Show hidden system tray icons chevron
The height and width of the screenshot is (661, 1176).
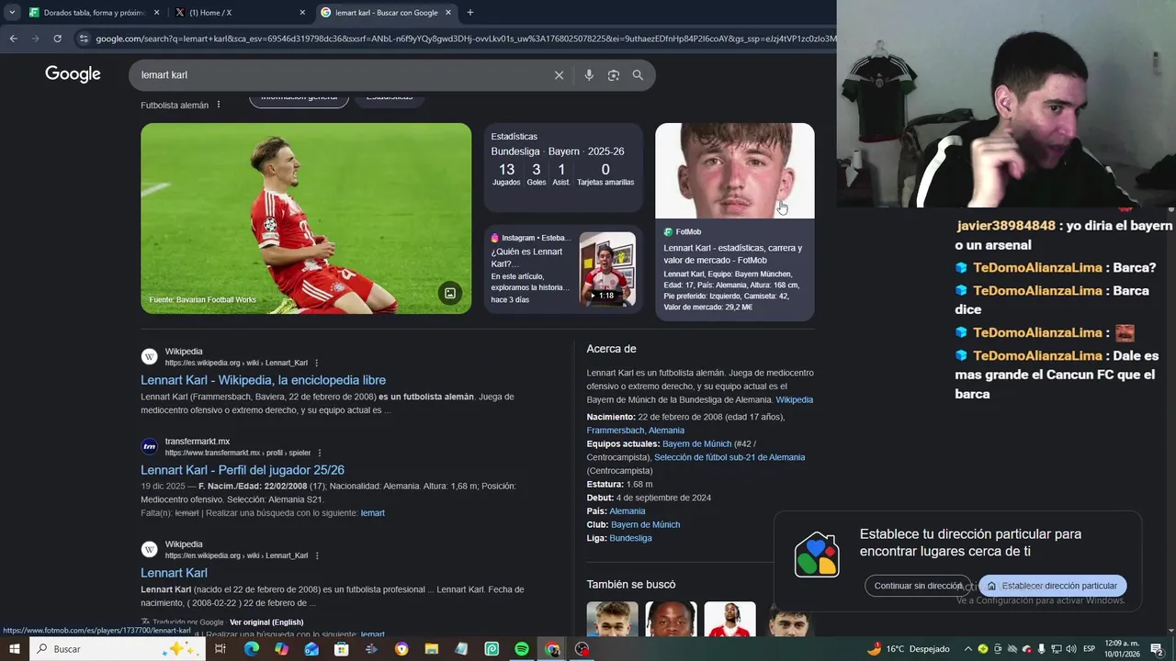pos(968,649)
